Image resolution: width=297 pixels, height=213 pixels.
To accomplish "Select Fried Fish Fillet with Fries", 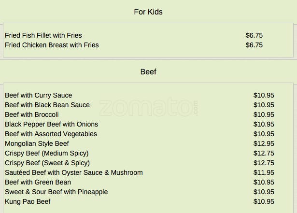I will coord(43,35).
